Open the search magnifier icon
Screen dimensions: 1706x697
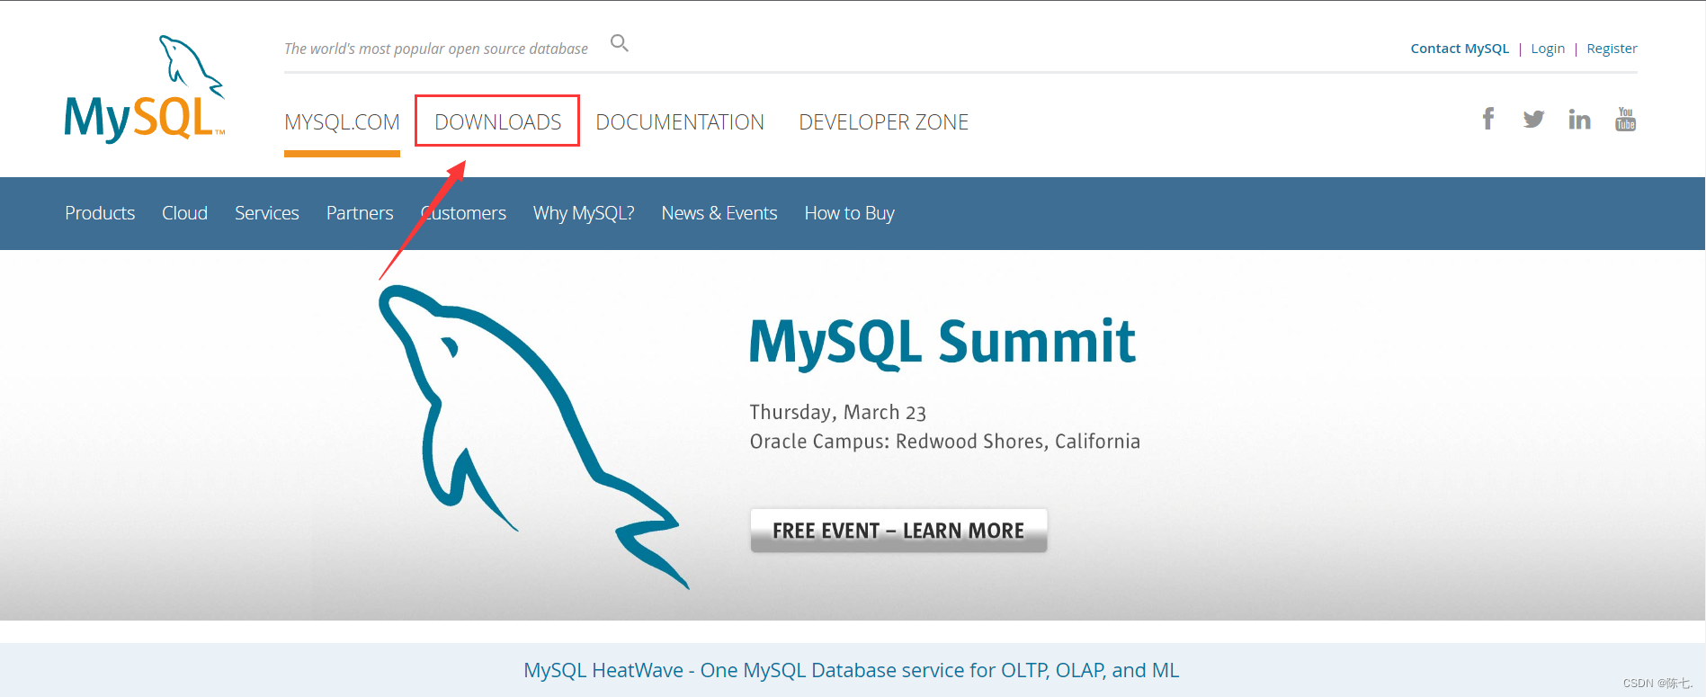tap(619, 43)
